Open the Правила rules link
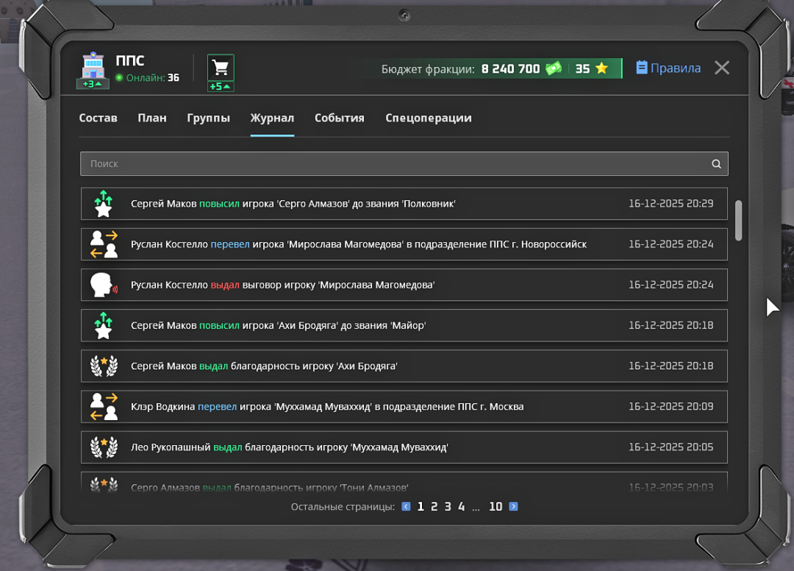The image size is (794, 571). click(668, 68)
